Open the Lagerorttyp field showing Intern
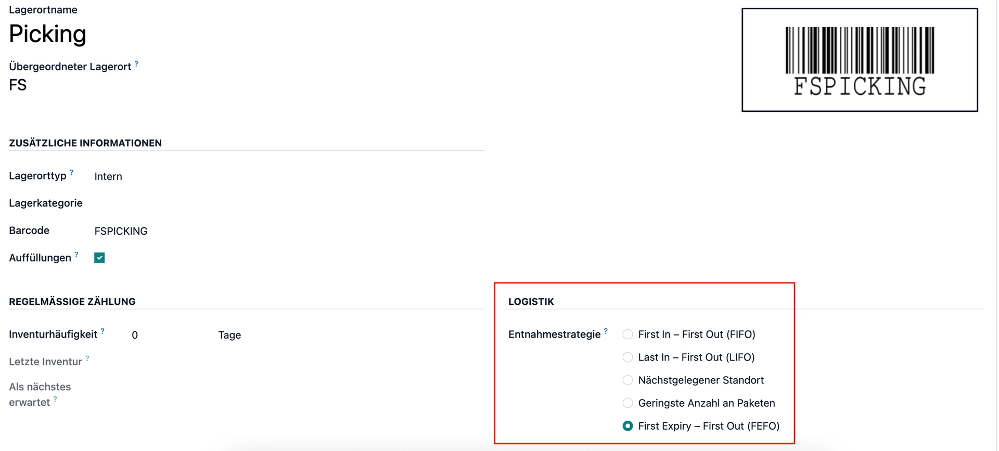The width and height of the screenshot is (999, 451). (x=108, y=176)
